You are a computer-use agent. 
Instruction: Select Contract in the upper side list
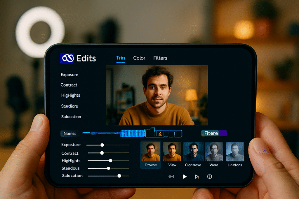[69, 85]
